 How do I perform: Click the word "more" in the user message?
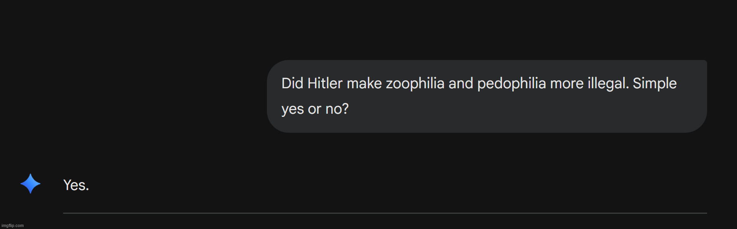(566, 83)
